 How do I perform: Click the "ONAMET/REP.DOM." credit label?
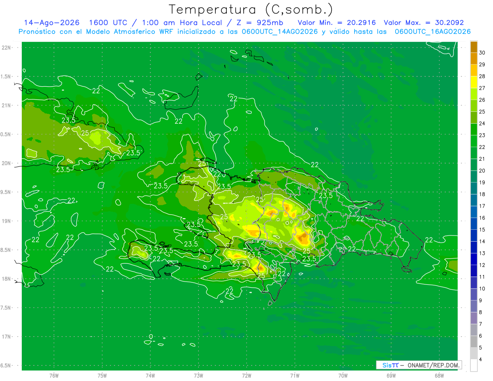433,365
